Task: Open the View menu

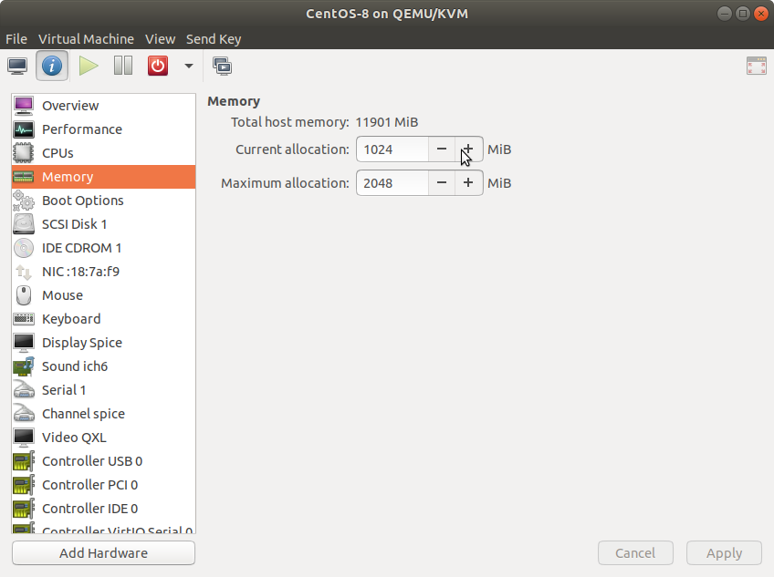Action: pyautogui.click(x=160, y=39)
